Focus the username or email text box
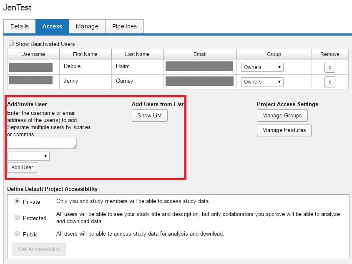The width and height of the screenshot is (352, 264). coord(42,143)
